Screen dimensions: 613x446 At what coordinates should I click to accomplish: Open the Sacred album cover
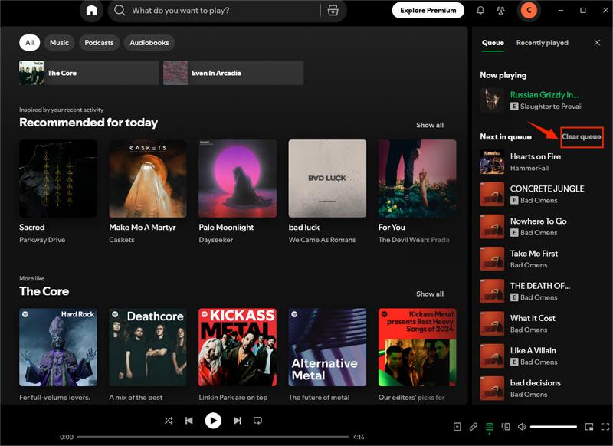(x=58, y=179)
